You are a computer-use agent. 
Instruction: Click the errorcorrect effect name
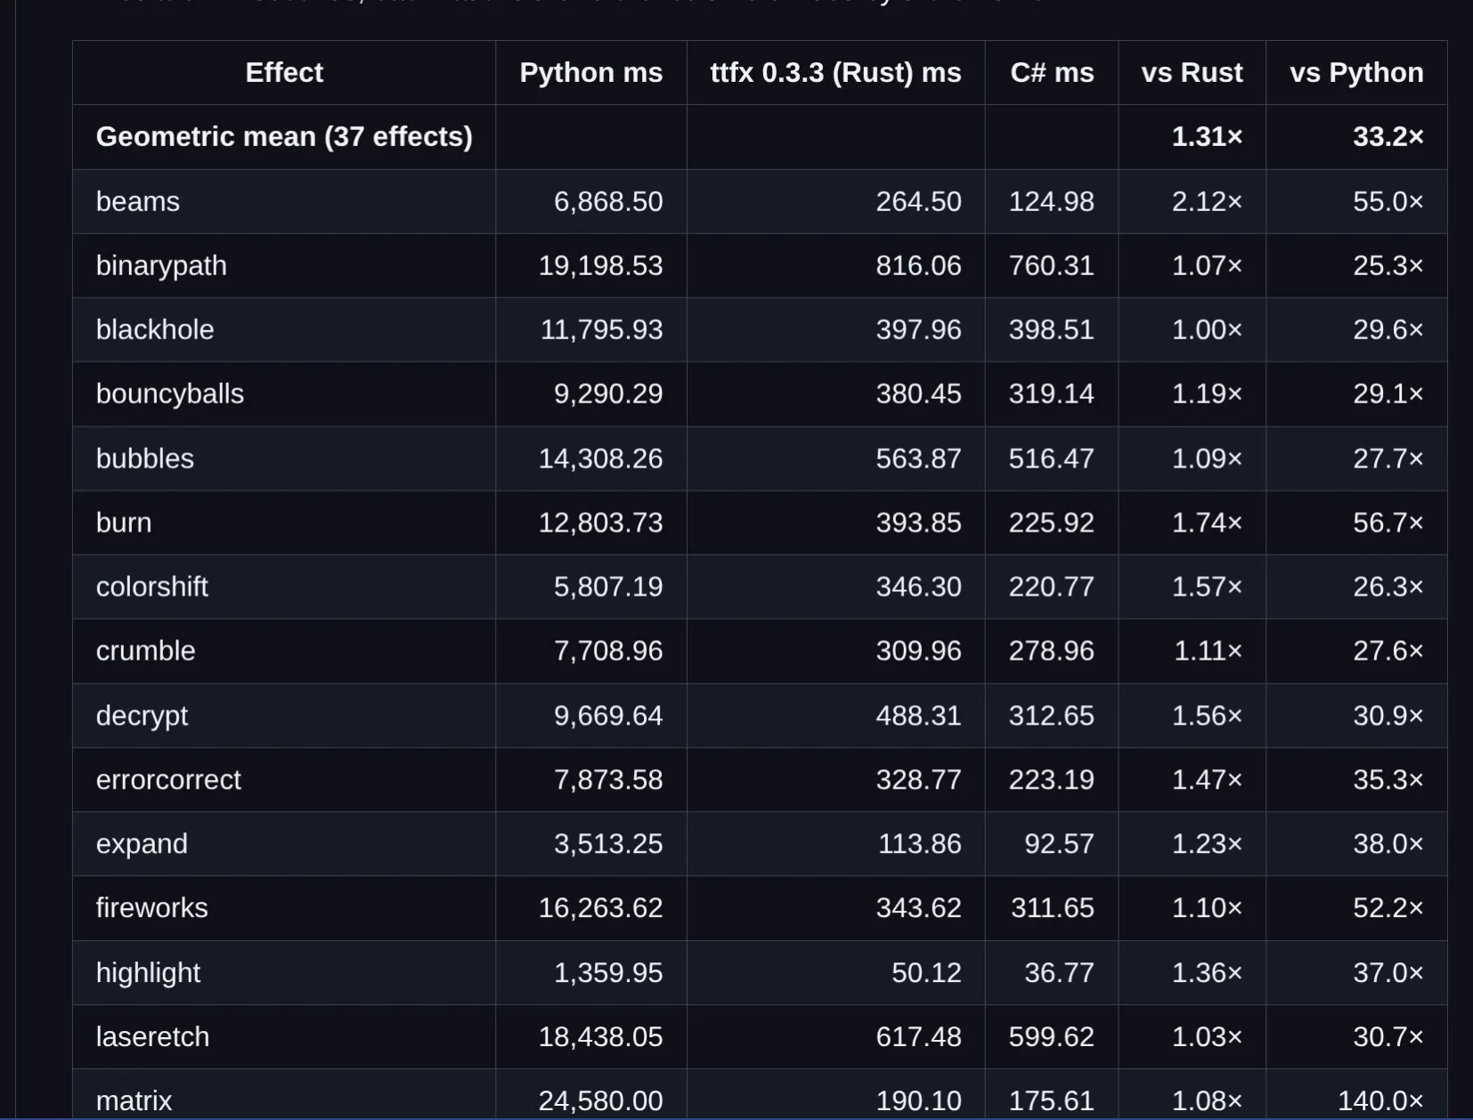pos(168,781)
